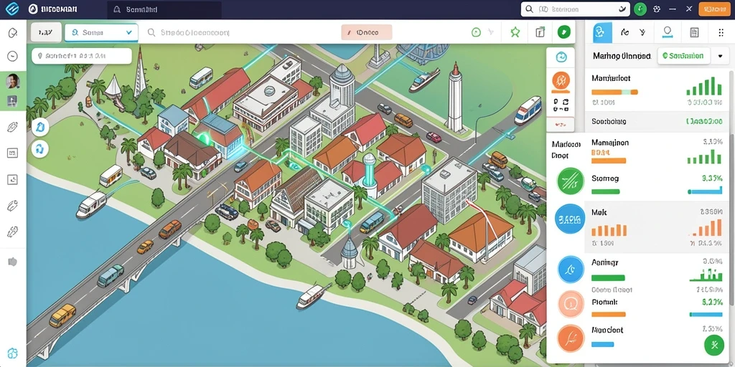Screen dimensions: 735x367
Task: Click the clock icon in left sidebar
Action: 12,56
